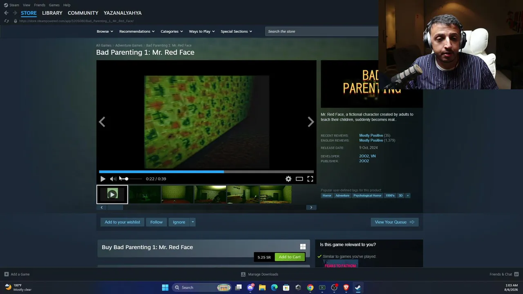Click the Steam forward navigation arrow
The image size is (523, 294).
(x=15, y=13)
